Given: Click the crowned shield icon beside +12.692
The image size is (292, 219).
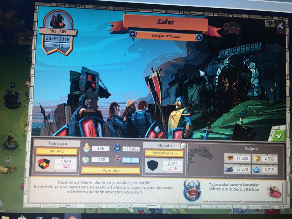Looking at the screenshot, I should [x=117, y=148].
